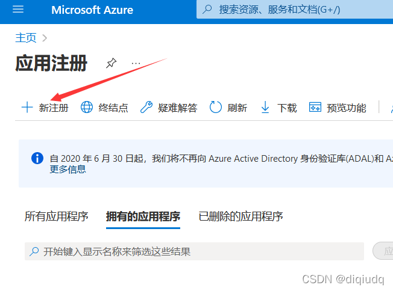Click the 开始键入显示名称来筛选这些结果 filter box

[194, 251]
